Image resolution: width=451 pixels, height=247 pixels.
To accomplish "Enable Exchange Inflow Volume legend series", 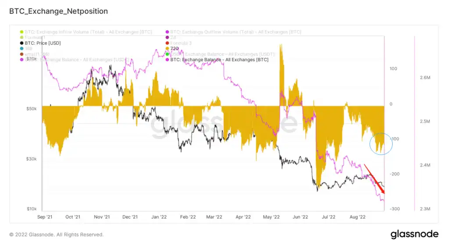I will coord(86,32).
